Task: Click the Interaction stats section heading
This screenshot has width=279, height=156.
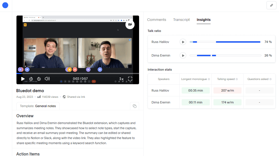Action: click(x=160, y=70)
